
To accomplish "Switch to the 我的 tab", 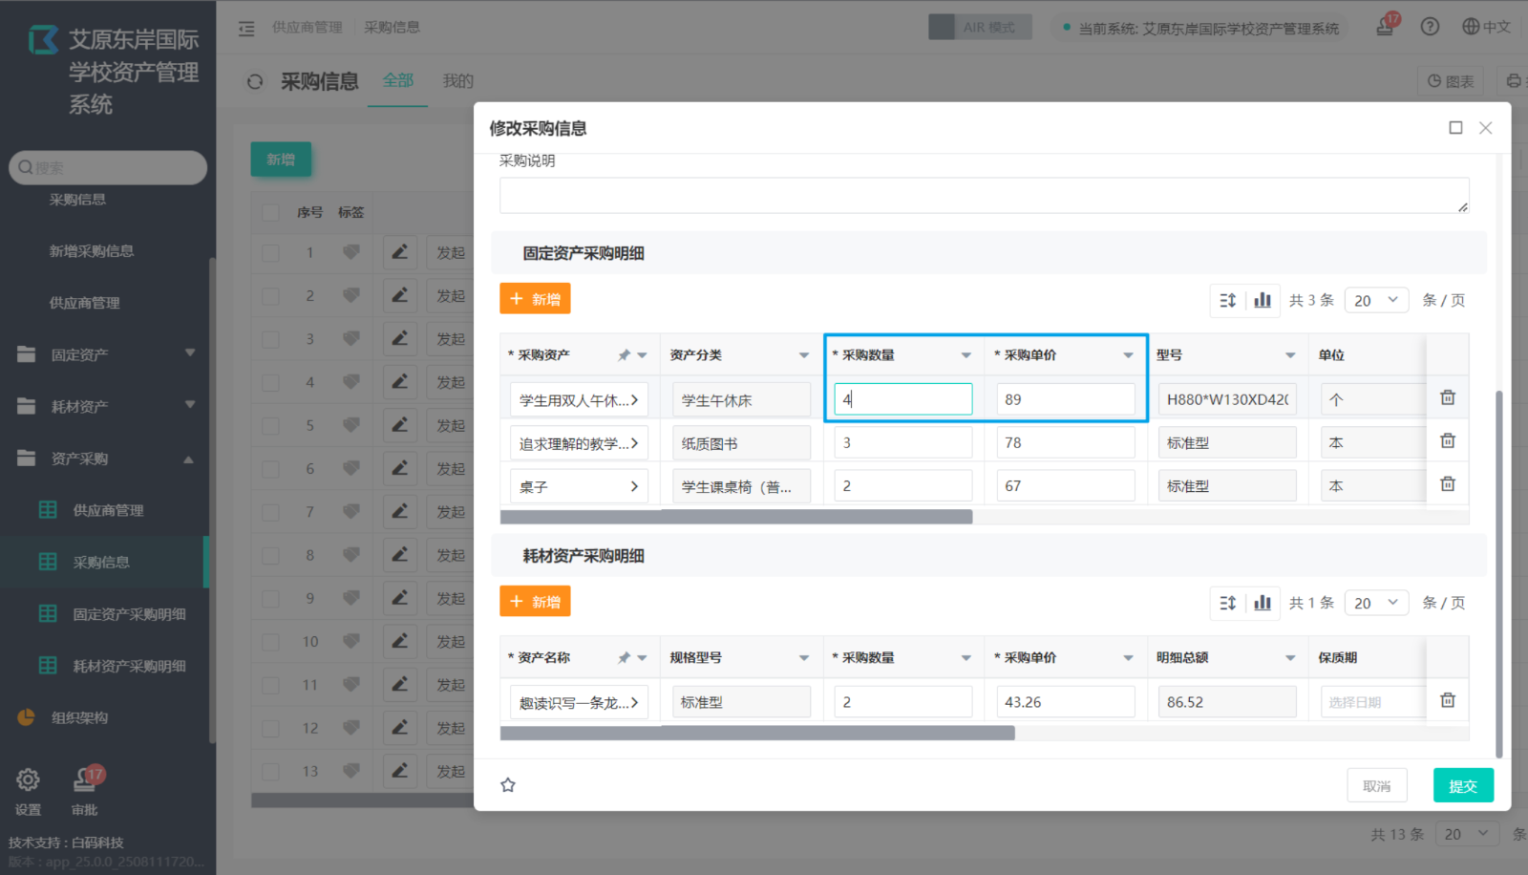I will click(x=457, y=81).
